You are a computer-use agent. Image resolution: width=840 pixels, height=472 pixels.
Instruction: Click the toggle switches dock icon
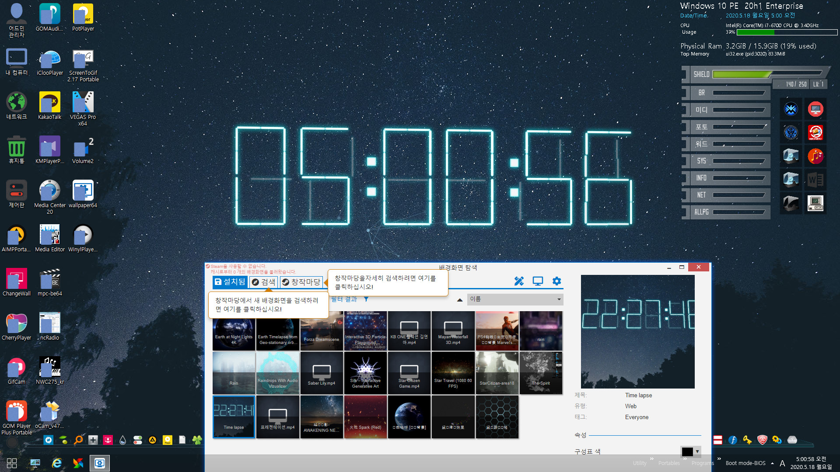(138, 440)
